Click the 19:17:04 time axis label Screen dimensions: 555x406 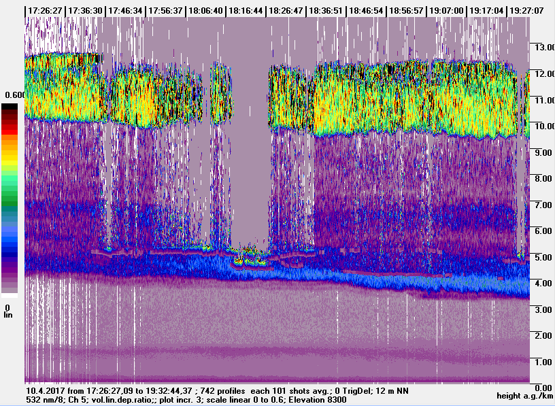[486, 11]
